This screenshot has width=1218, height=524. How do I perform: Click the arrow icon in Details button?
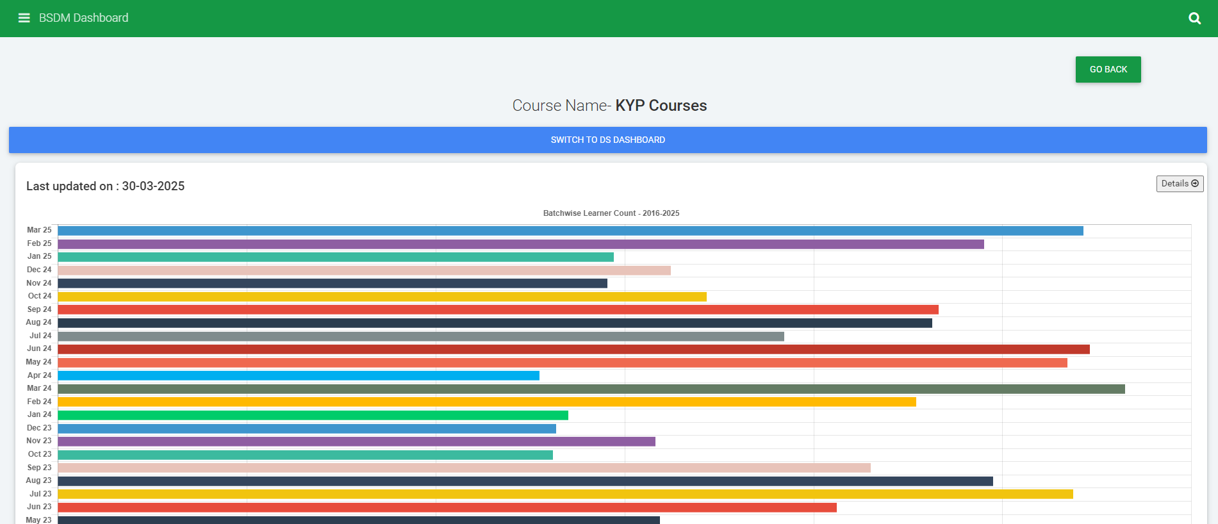(1195, 184)
